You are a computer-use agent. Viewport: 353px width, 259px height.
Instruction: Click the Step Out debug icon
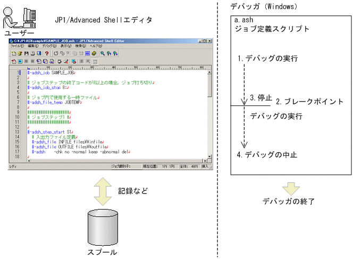click(x=52, y=61)
